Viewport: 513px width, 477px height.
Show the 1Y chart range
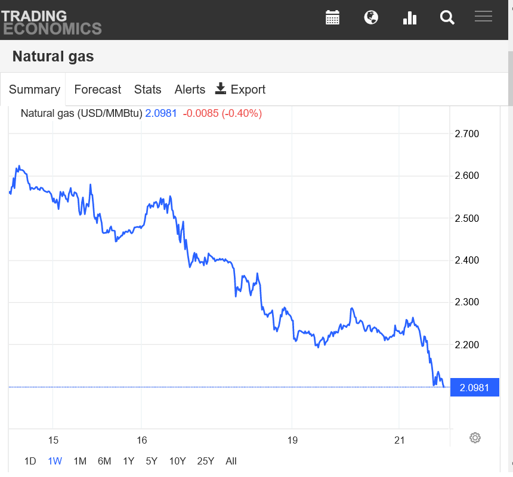128,461
